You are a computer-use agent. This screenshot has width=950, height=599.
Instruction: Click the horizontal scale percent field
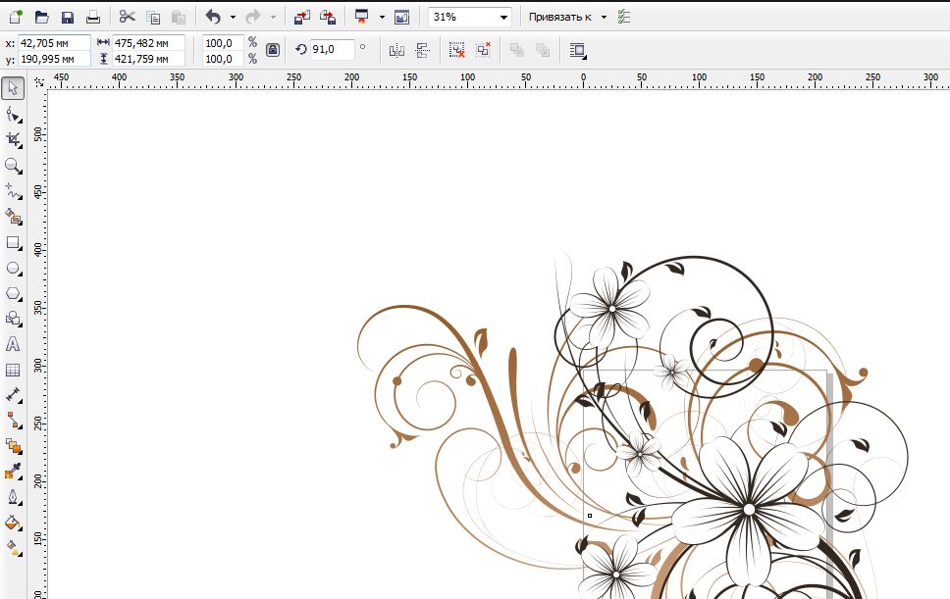223,43
